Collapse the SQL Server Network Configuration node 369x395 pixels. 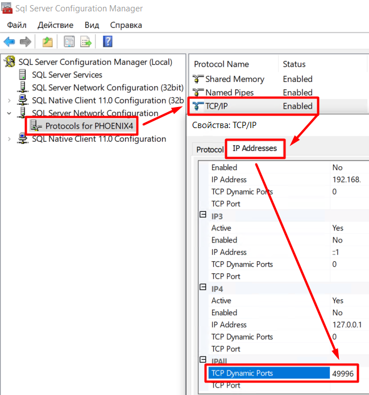9,113
